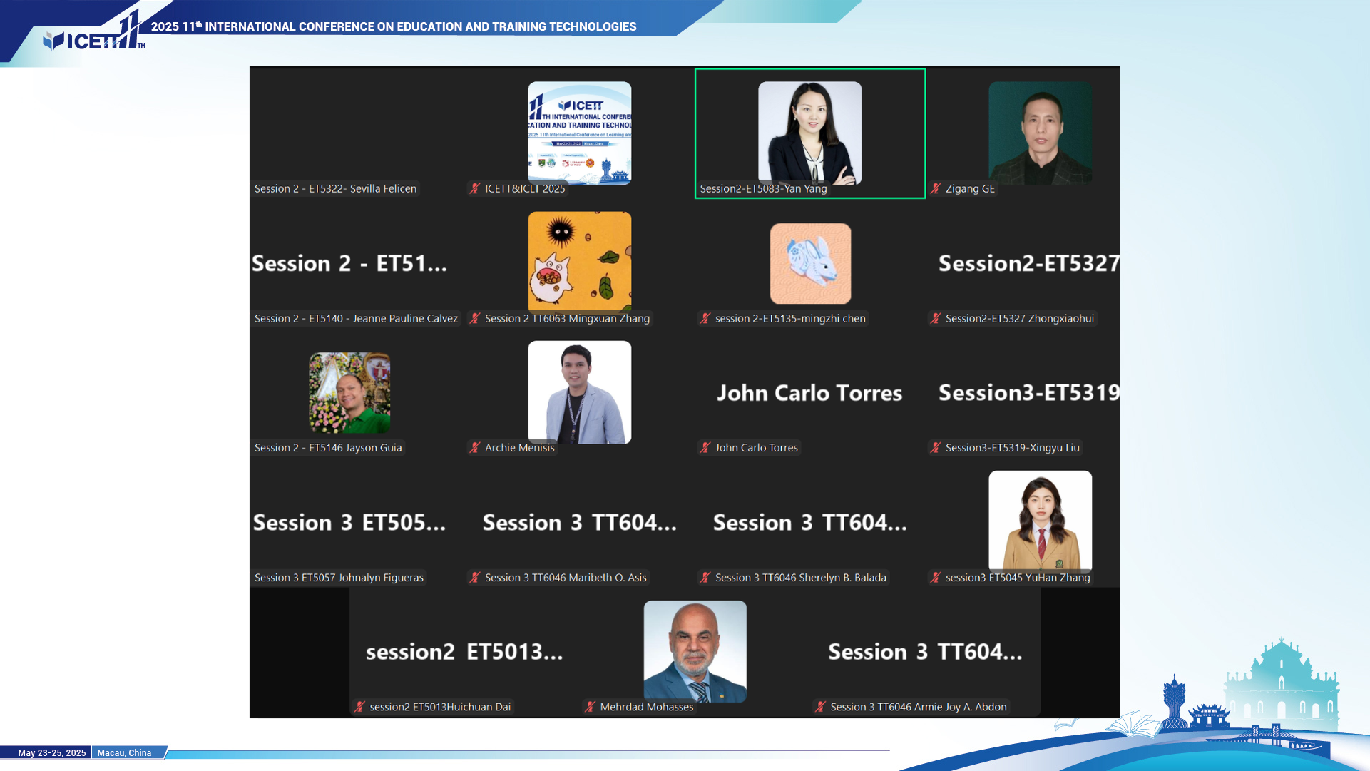Click large 'Session3-ET5319' tile text

click(1028, 392)
